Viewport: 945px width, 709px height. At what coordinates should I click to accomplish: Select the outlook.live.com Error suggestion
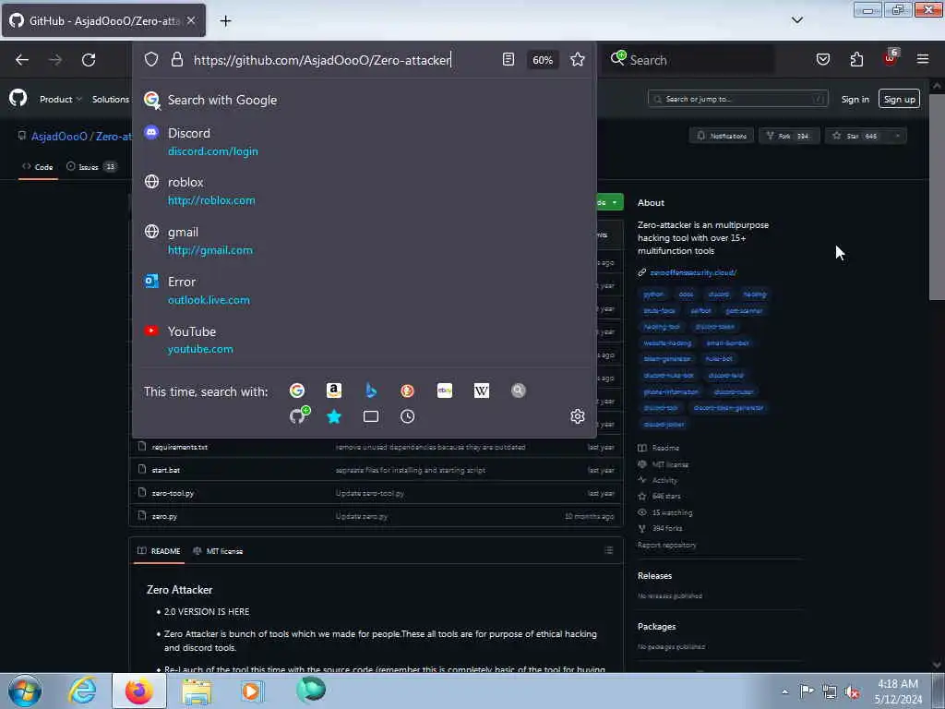point(364,291)
